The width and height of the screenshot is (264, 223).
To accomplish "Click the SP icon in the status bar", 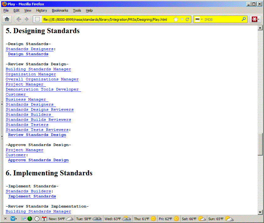I will 24,219.
